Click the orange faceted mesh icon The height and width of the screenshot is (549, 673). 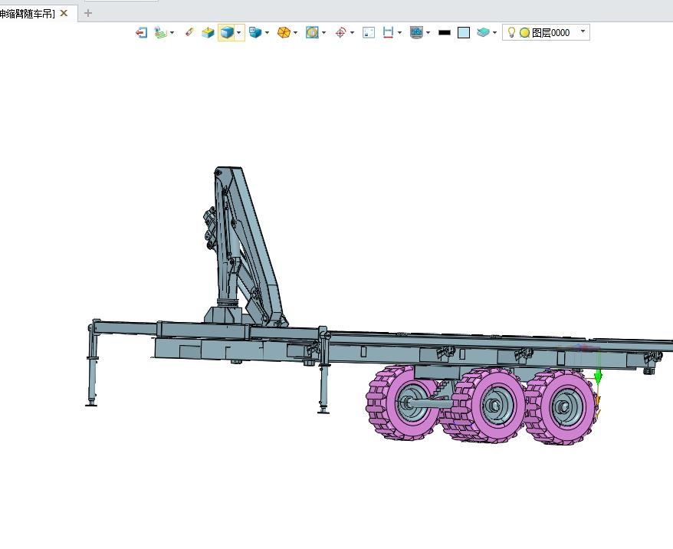[284, 33]
